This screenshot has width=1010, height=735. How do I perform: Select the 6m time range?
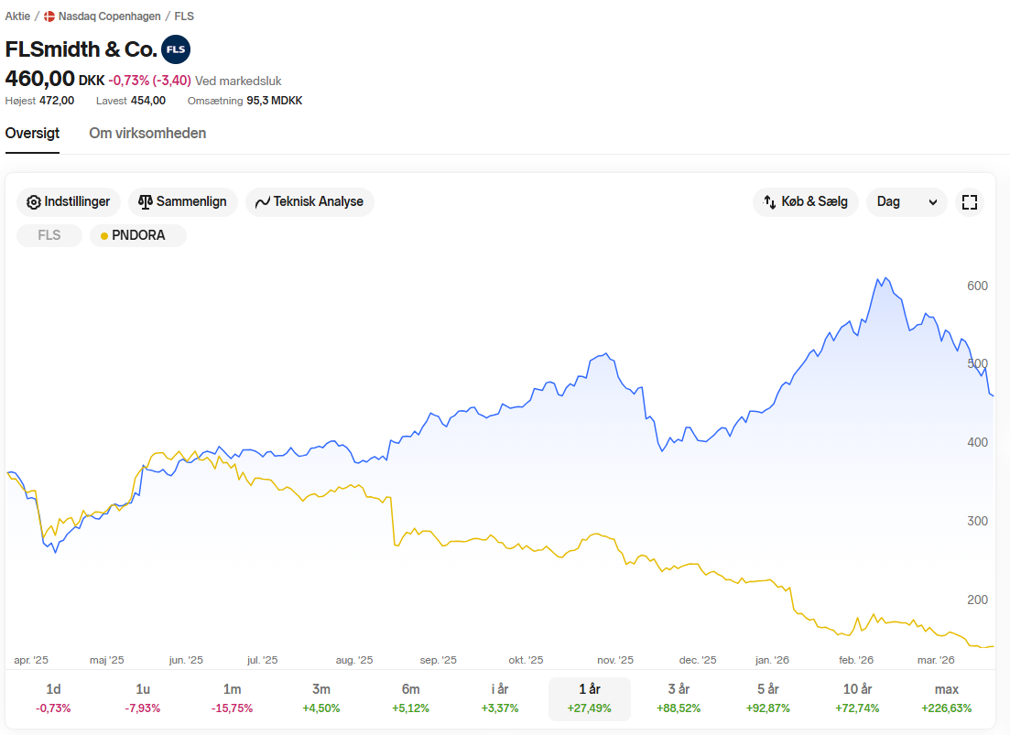coord(410,698)
